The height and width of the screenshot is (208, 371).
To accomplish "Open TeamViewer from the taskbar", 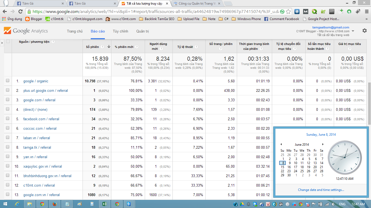I will 129,204.
